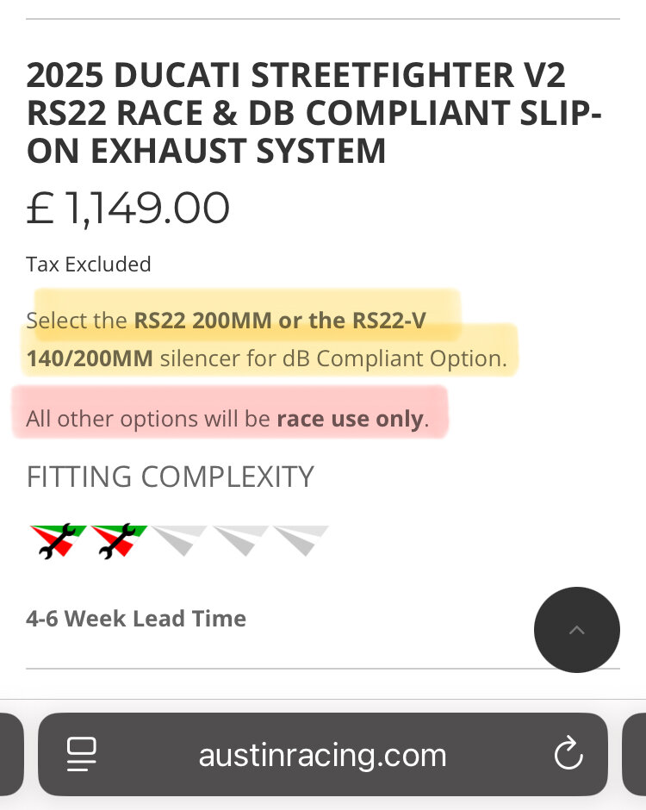Screen dimensions: 646x810
Task: Click the FITTING COMPLEXITY heading
Action: click(x=170, y=477)
